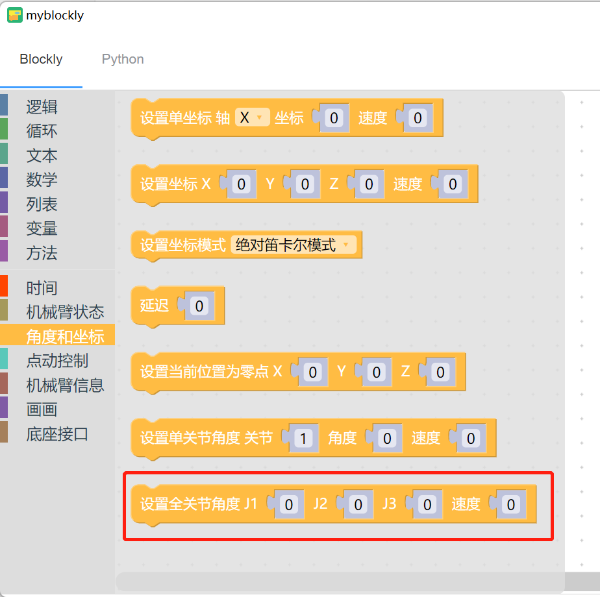Click the myblockly app icon

(x=14, y=16)
